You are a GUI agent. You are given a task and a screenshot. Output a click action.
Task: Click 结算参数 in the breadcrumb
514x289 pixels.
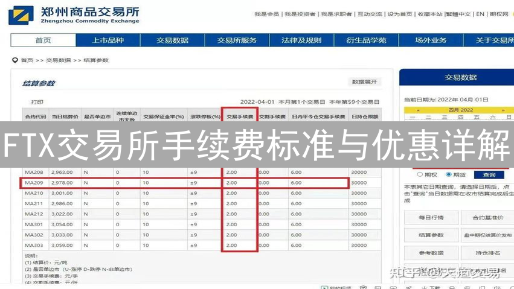(x=96, y=60)
